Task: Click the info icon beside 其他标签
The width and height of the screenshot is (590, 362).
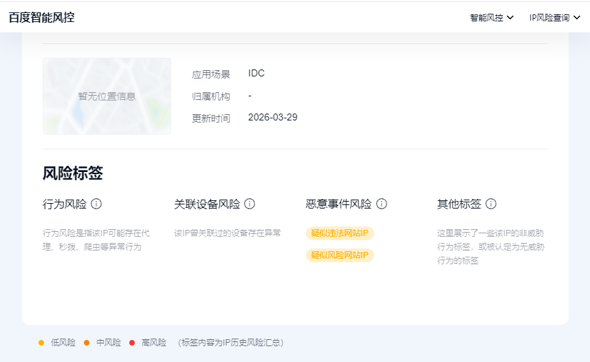Action: 491,204
